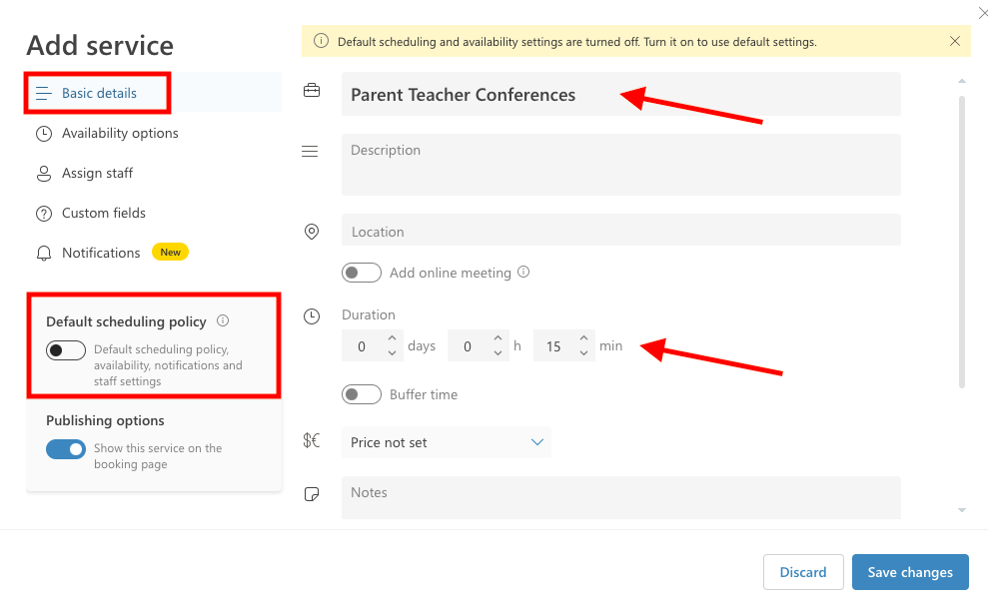Turn off Show this service on booking page
This screenshot has width=988, height=600.
(x=66, y=449)
